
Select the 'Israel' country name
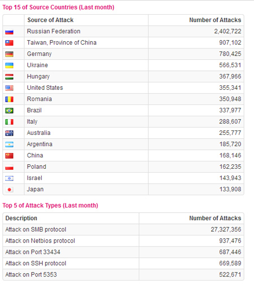point(34,178)
